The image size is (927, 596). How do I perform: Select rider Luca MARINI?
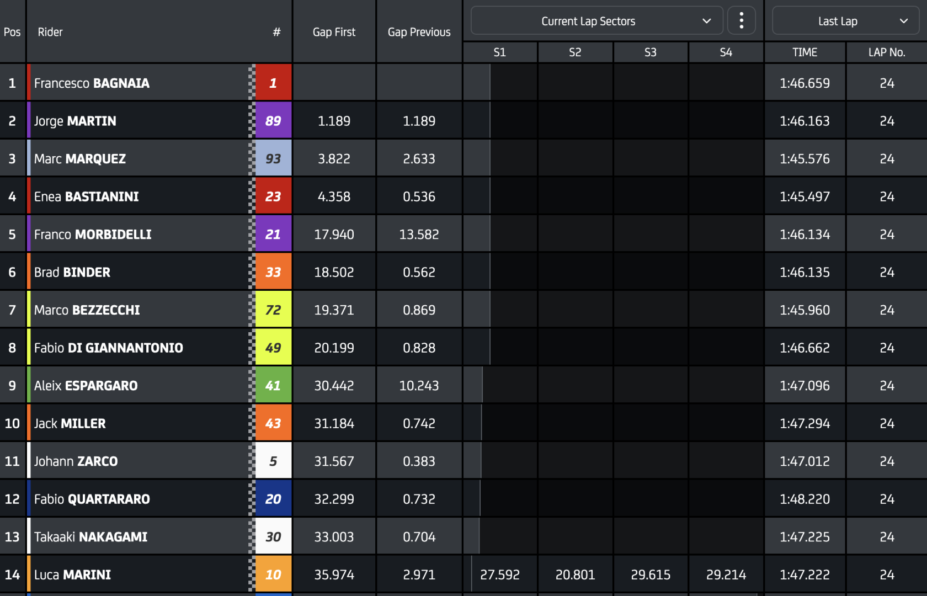pos(73,574)
